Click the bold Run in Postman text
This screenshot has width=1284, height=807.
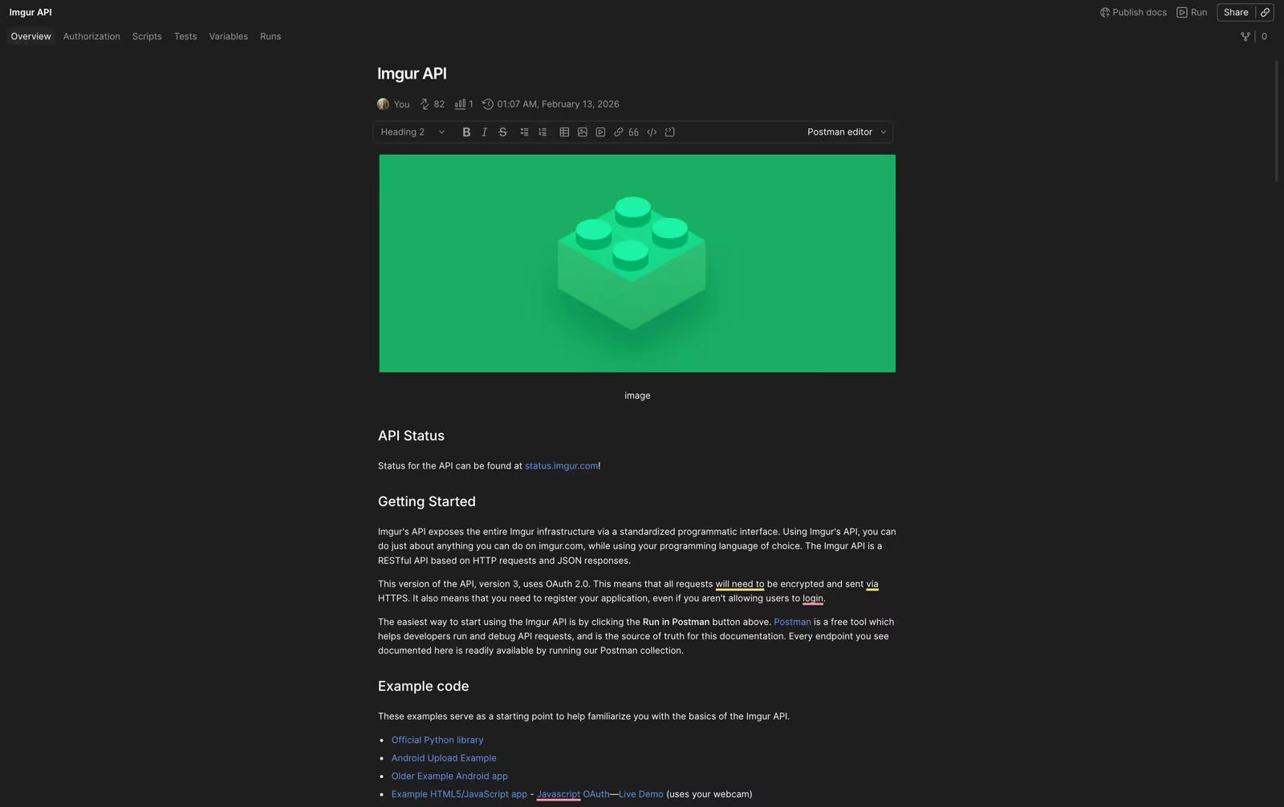pos(676,622)
